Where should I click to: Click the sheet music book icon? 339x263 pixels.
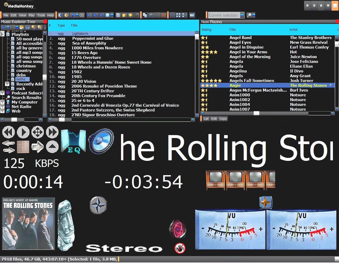pyautogui.click(x=23, y=147)
